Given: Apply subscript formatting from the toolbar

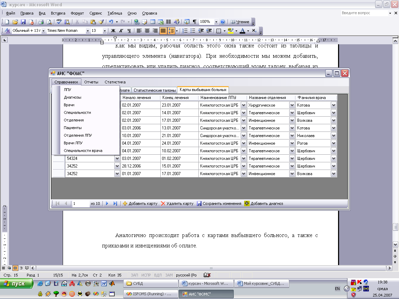Looking at the screenshot, I should [254, 31].
